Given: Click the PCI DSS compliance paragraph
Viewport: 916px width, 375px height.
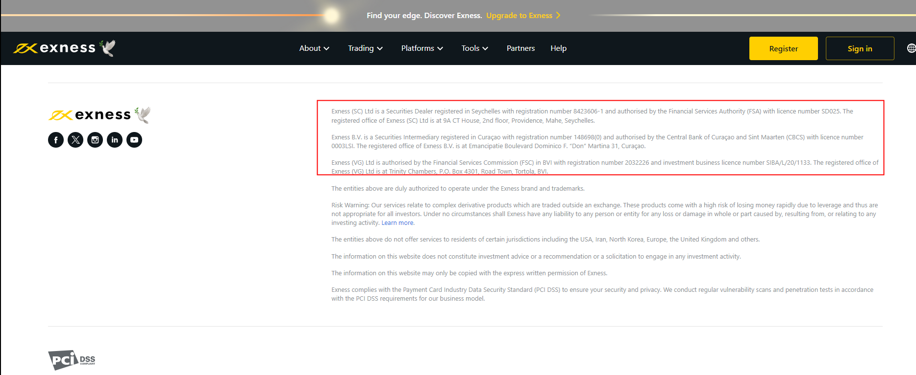Looking at the screenshot, I should point(602,294).
